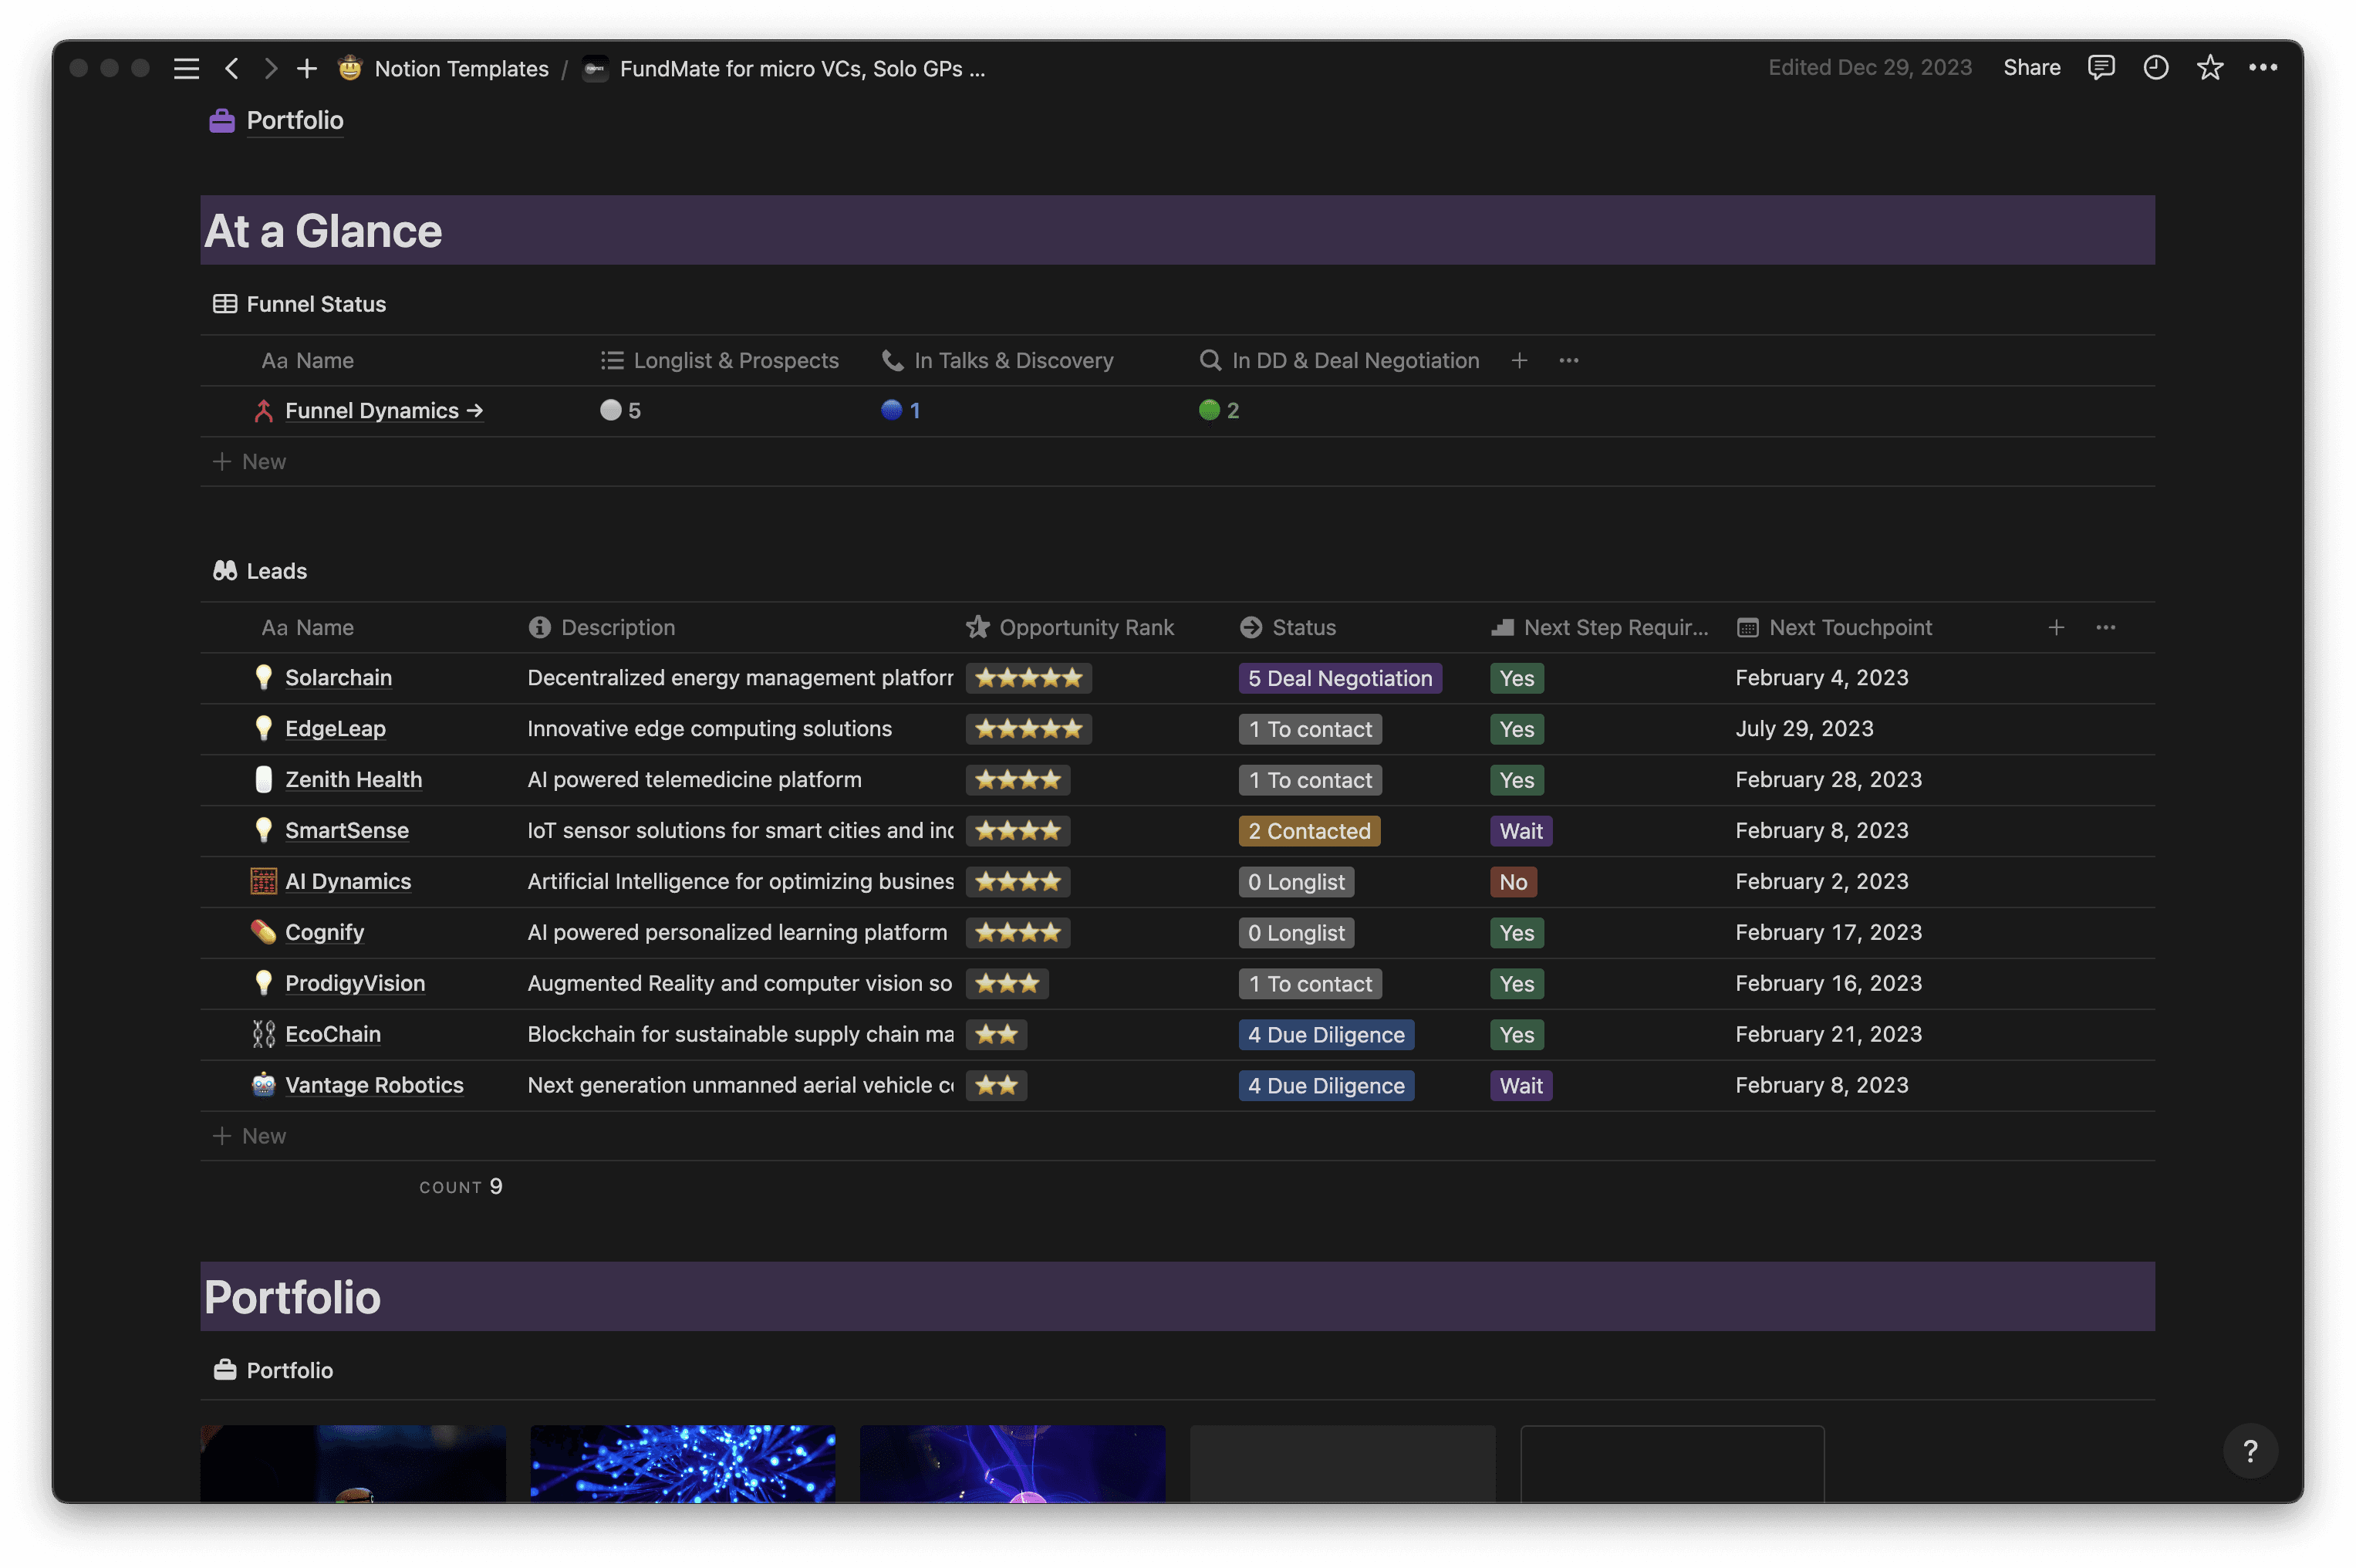Click AI Dynamics red No tag
Image resolution: width=2356 pixels, height=1568 pixels.
pos(1512,882)
